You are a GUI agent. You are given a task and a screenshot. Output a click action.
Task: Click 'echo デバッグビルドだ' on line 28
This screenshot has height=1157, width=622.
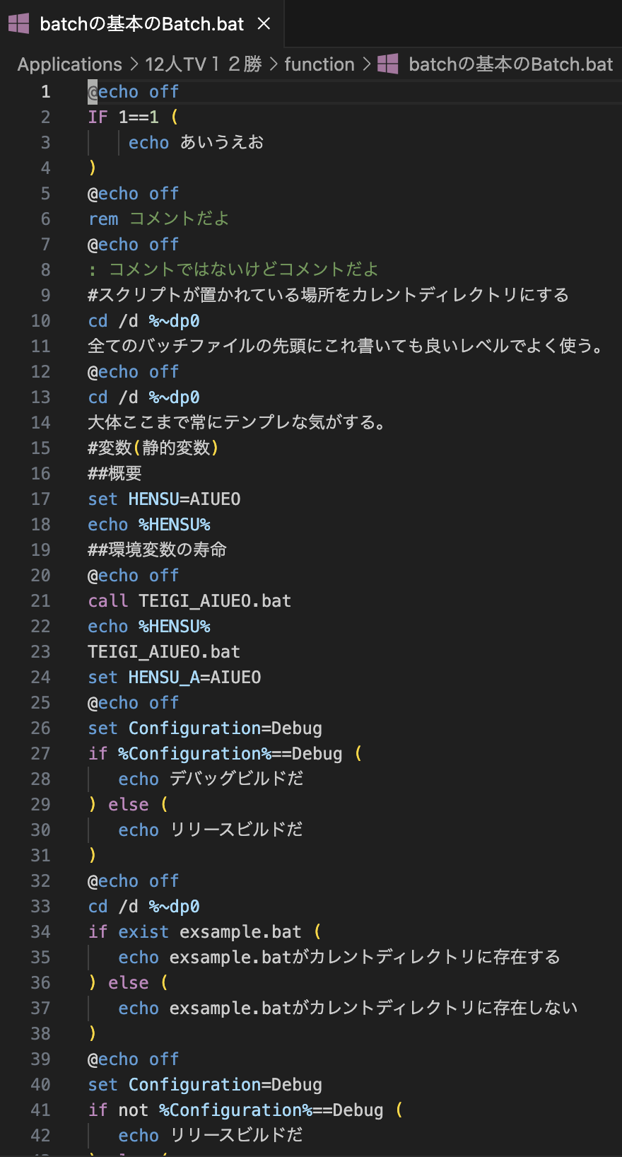click(211, 779)
